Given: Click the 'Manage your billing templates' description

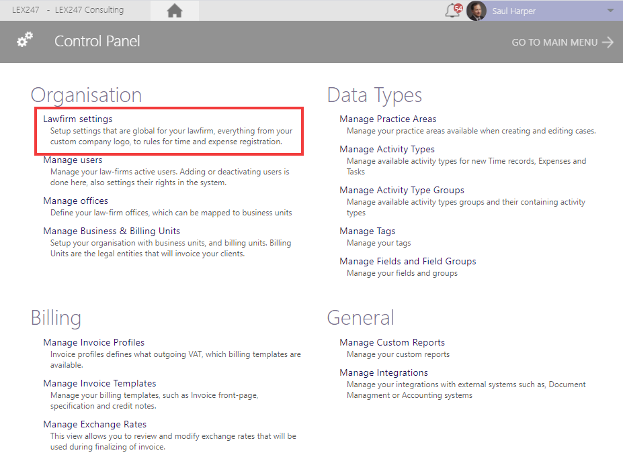Looking at the screenshot, I should [x=154, y=401].
